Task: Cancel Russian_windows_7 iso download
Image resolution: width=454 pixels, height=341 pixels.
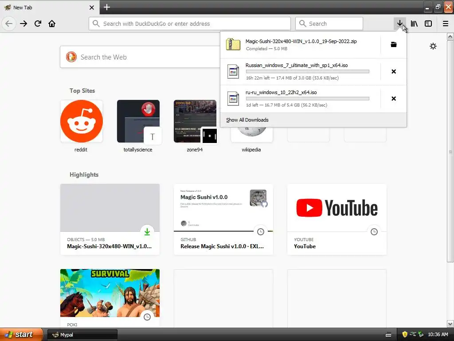Action: (x=394, y=71)
